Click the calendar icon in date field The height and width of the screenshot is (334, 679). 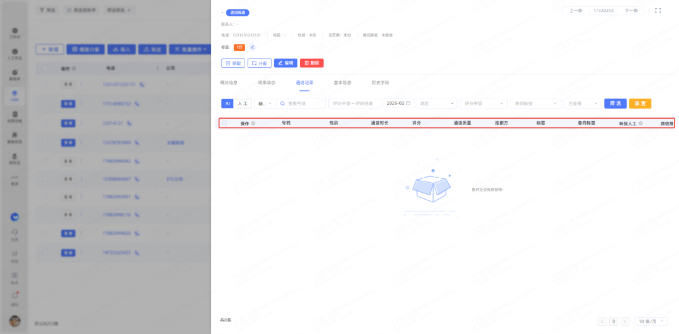[409, 103]
